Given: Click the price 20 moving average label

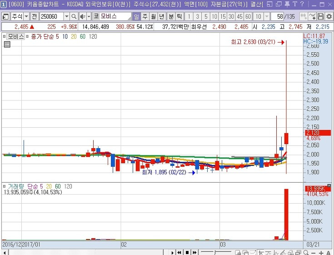Looking at the screenshot, I should 74,37.
